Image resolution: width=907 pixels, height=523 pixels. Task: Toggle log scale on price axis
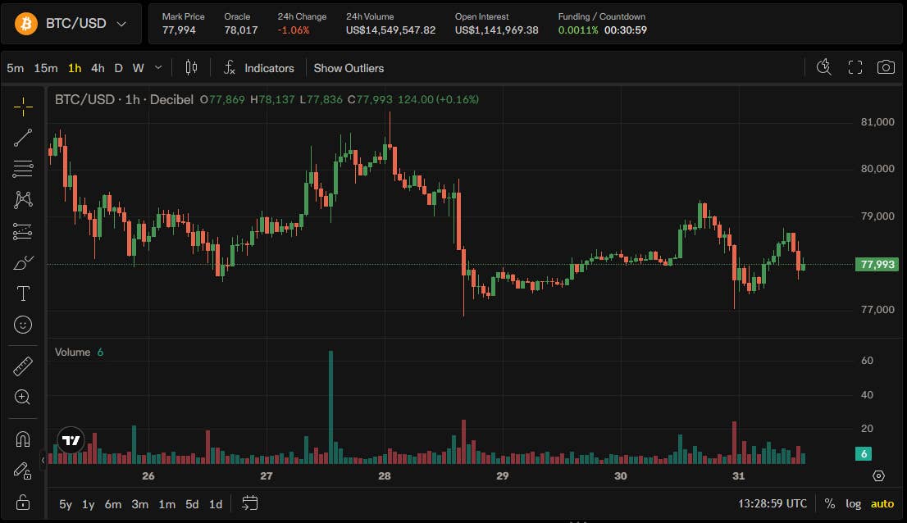tap(853, 503)
